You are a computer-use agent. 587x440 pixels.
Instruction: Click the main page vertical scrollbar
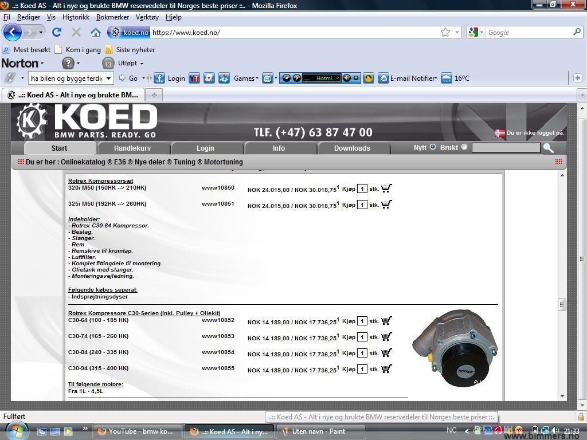click(x=582, y=258)
